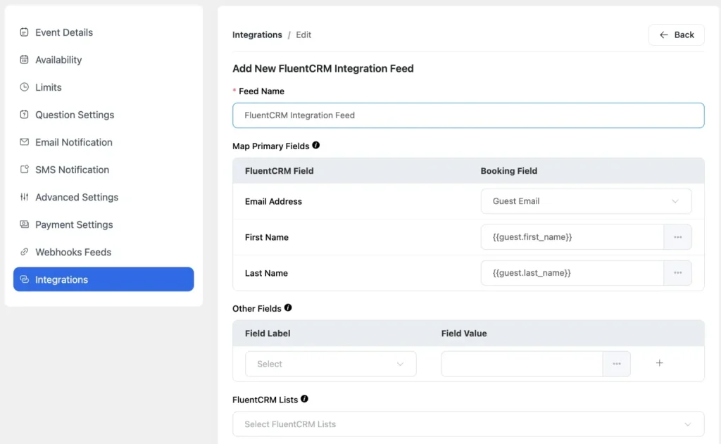
Task: Click the Email Notification envelope icon
Action: click(25, 142)
